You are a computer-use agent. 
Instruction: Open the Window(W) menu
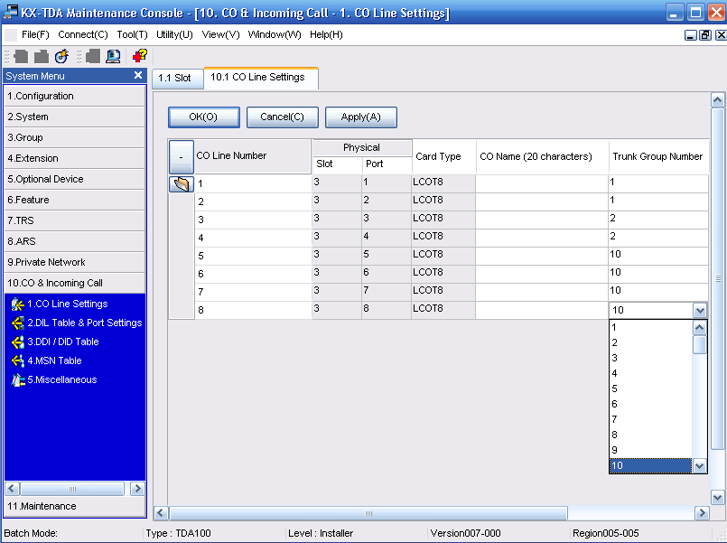[x=275, y=34]
